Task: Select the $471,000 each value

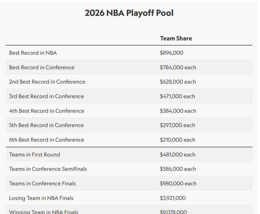Action: pos(177,96)
